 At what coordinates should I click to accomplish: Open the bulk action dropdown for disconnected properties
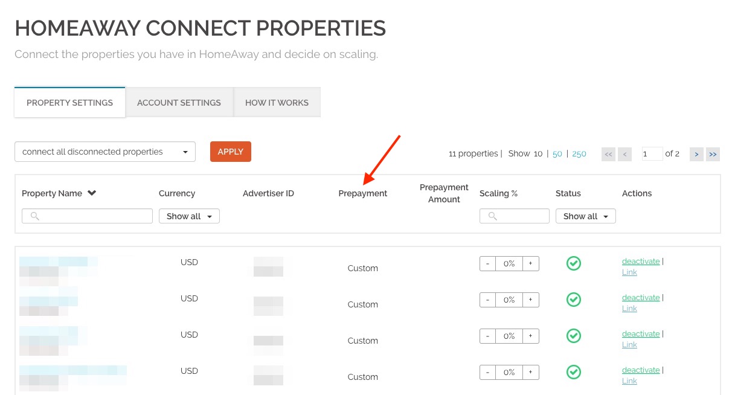[105, 152]
